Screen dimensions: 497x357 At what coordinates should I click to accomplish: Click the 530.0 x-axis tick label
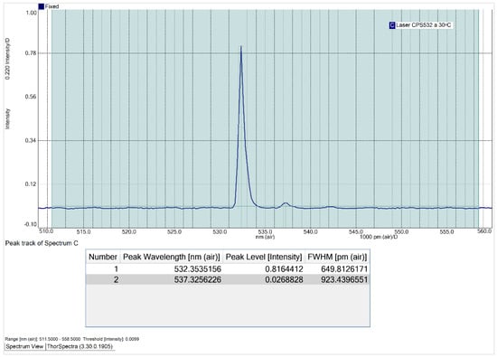(x=220, y=232)
